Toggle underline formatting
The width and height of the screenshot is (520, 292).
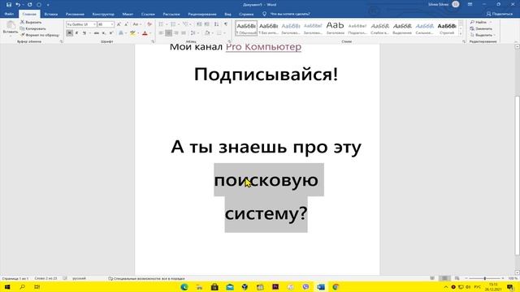(x=84, y=33)
